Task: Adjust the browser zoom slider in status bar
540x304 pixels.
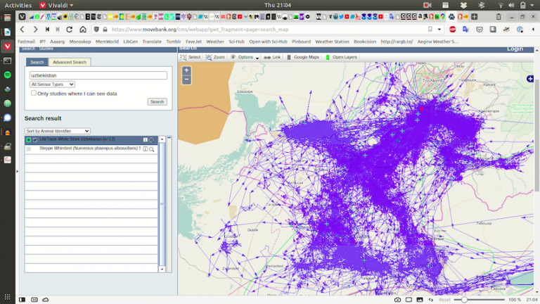Action: [464, 299]
